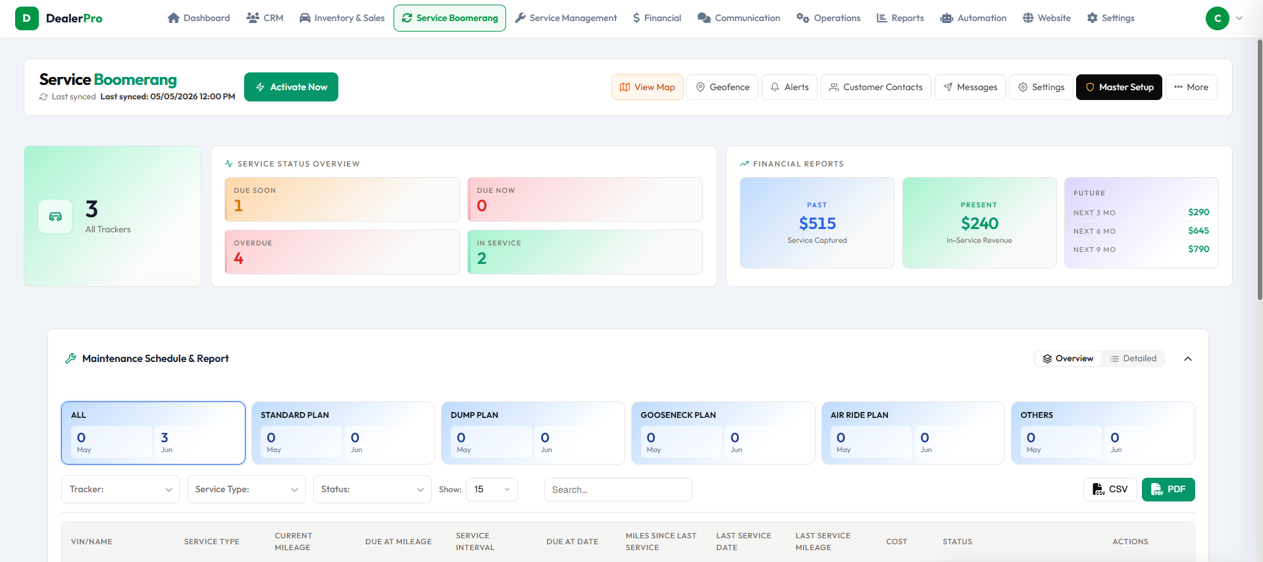Click the last synced refresh icon
The width and height of the screenshot is (1263, 562).
pos(43,97)
